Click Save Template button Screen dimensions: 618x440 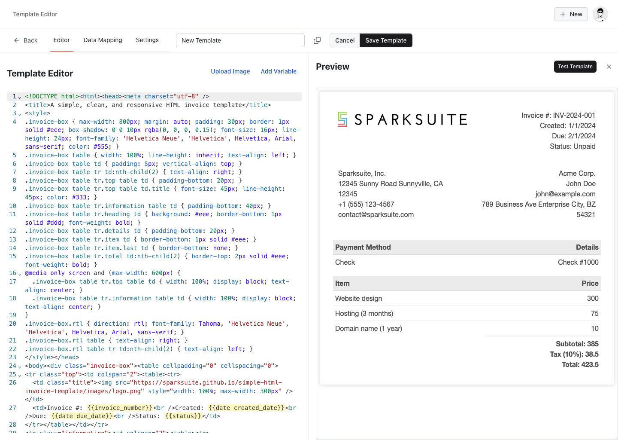pos(386,40)
